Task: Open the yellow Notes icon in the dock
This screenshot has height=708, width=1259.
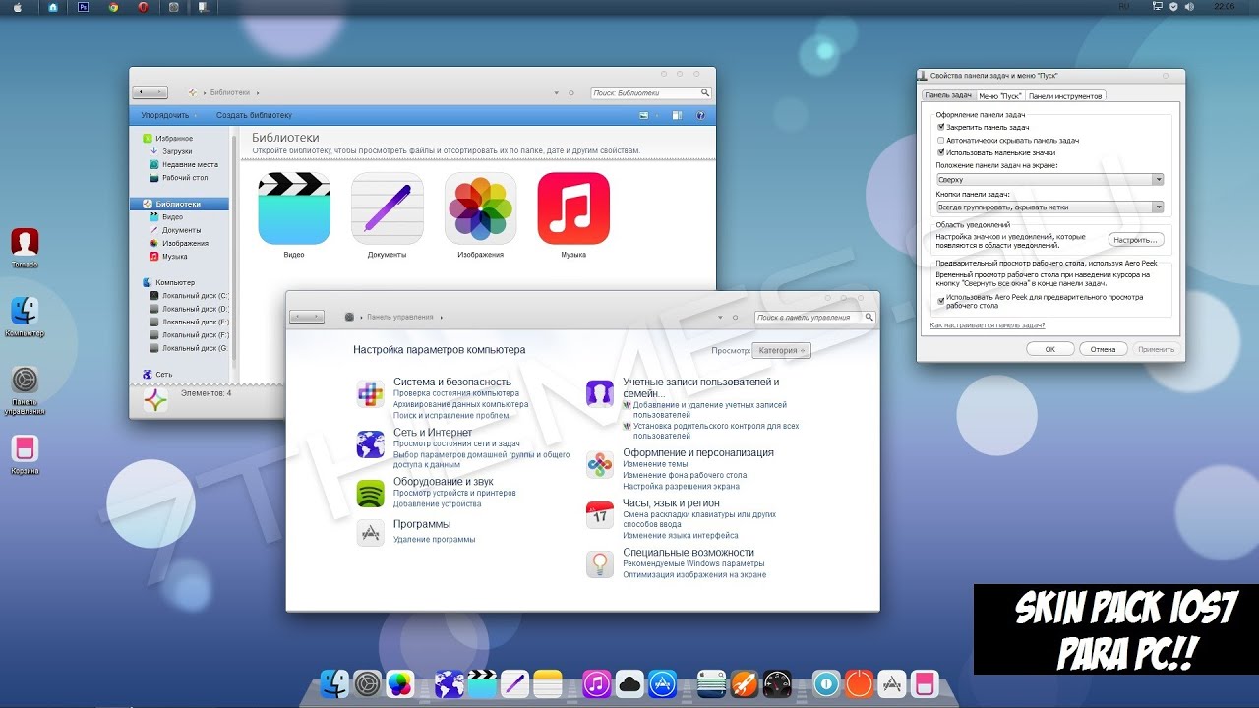Action: pyautogui.click(x=548, y=683)
